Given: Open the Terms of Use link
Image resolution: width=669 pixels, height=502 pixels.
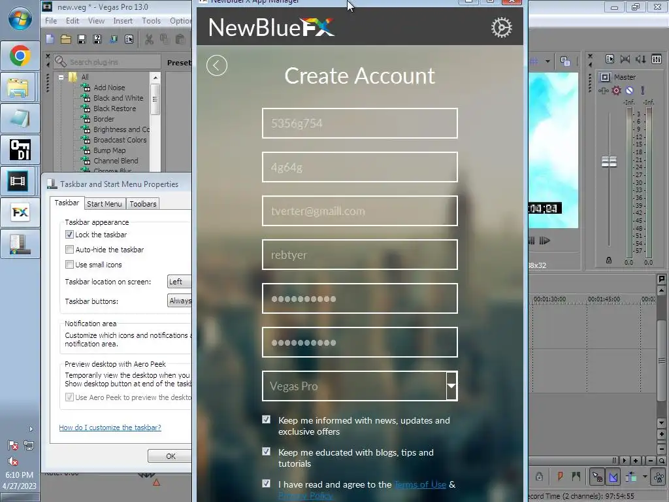Looking at the screenshot, I should click(x=420, y=484).
